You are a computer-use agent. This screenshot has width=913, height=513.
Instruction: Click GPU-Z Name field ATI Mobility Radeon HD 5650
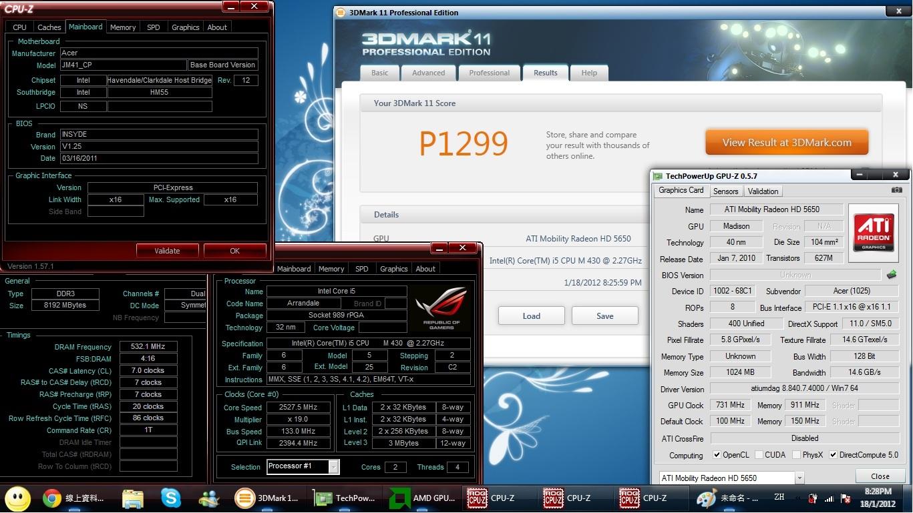click(776, 209)
